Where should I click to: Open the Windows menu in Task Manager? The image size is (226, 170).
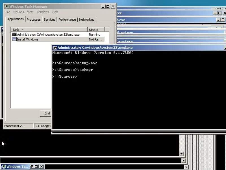click(43, 12)
